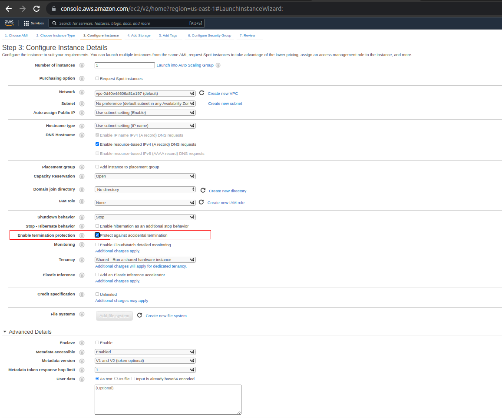Open the Tenancy dropdown
The width and height of the screenshot is (502, 419).
pos(145,260)
